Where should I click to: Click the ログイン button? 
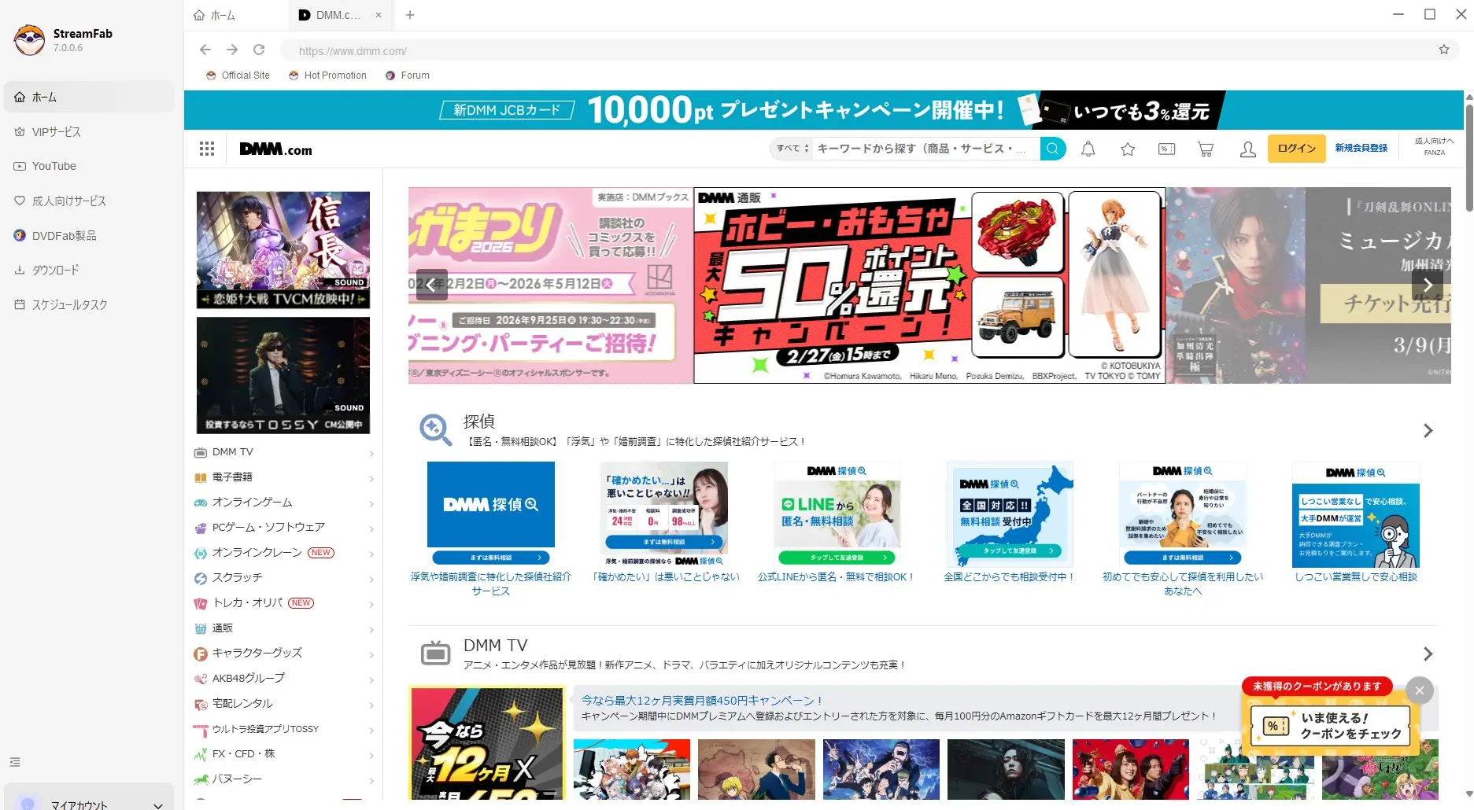(1296, 149)
